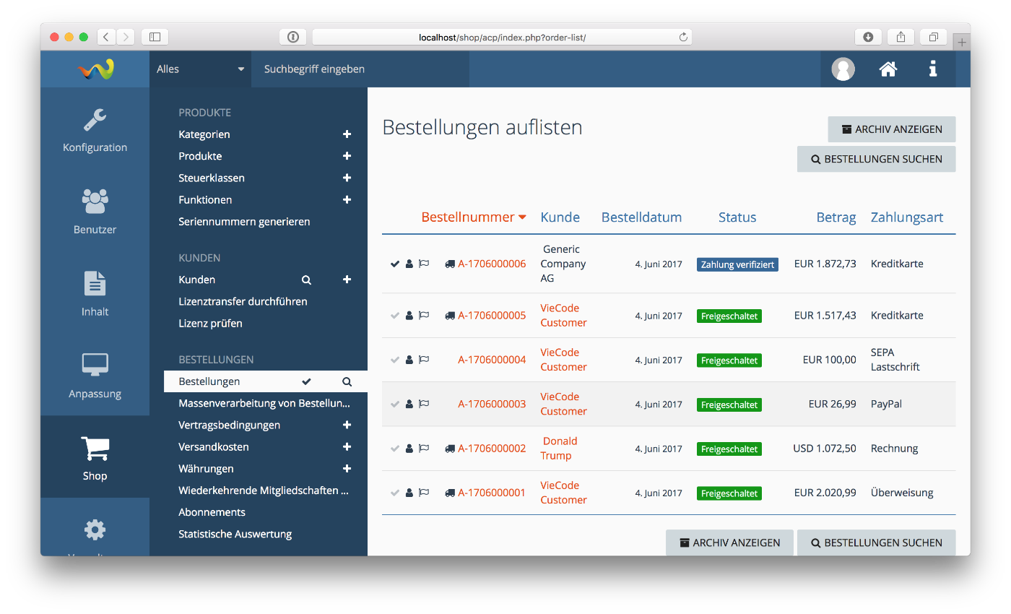Open the Anpassung monitor section

pyautogui.click(x=95, y=376)
